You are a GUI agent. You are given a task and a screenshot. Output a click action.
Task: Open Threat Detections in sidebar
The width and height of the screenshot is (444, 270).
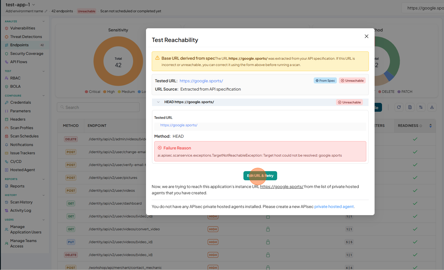click(26, 37)
